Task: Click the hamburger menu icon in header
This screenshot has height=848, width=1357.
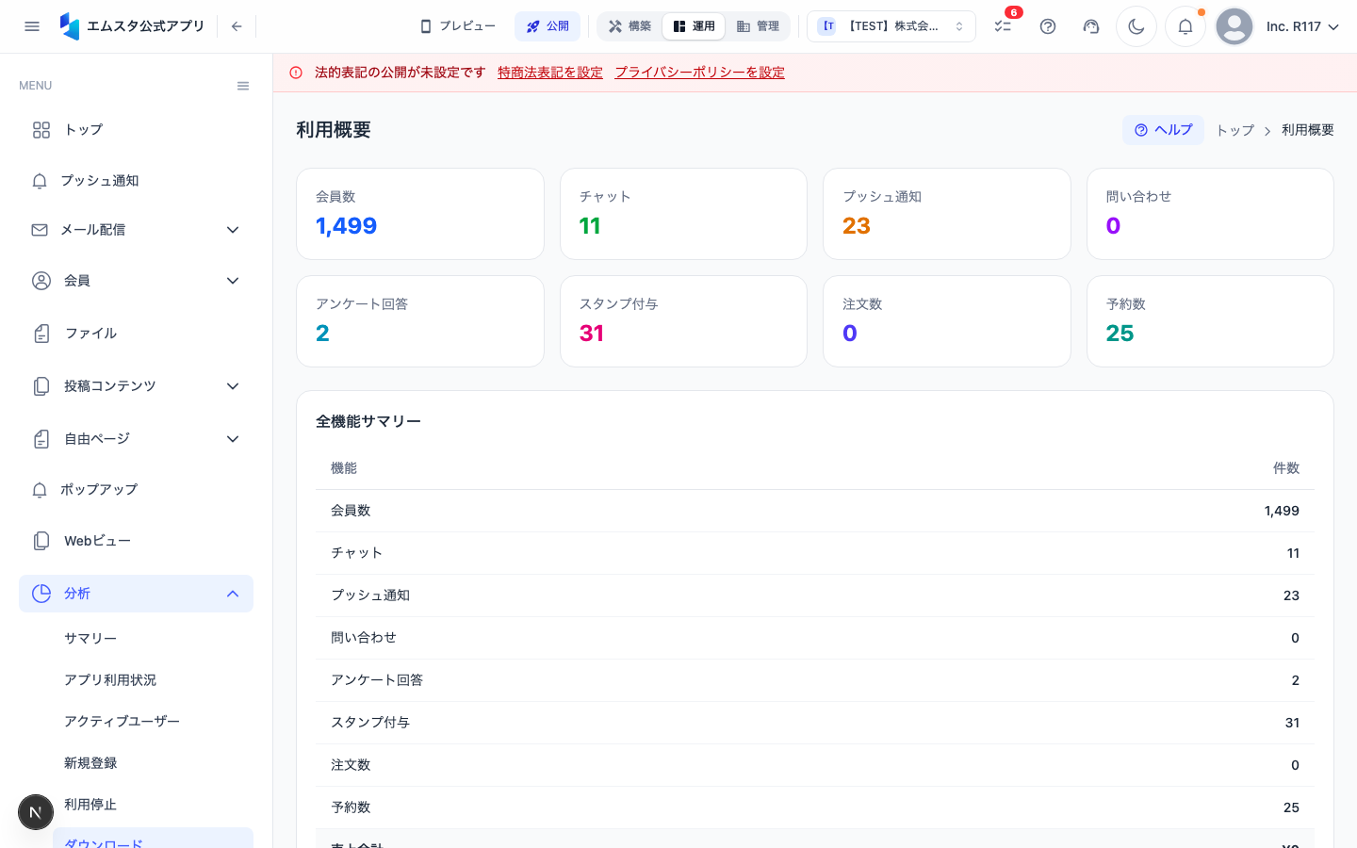Action: pyautogui.click(x=32, y=26)
